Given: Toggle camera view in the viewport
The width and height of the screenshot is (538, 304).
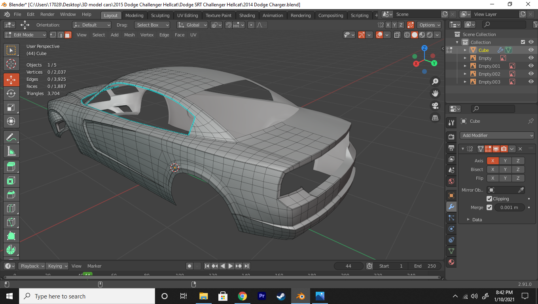Looking at the screenshot, I should (x=435, y=106).
